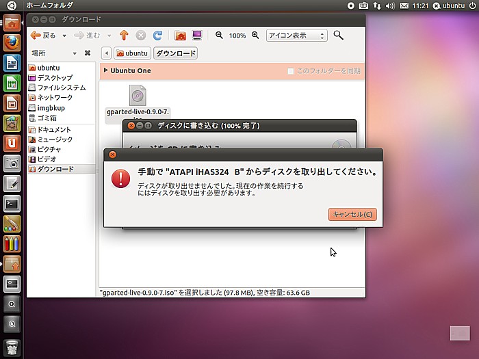479x359 pixels.
Task: Click the Computer toolbar icon
Action: click(197, 36)
